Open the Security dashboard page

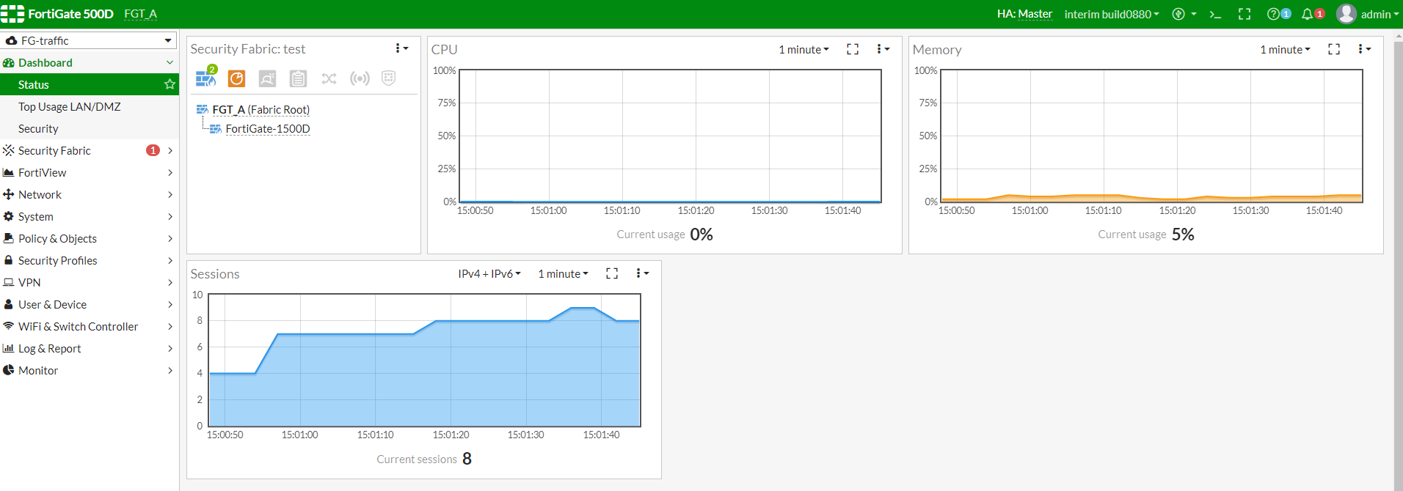click(x=89, y=128)
